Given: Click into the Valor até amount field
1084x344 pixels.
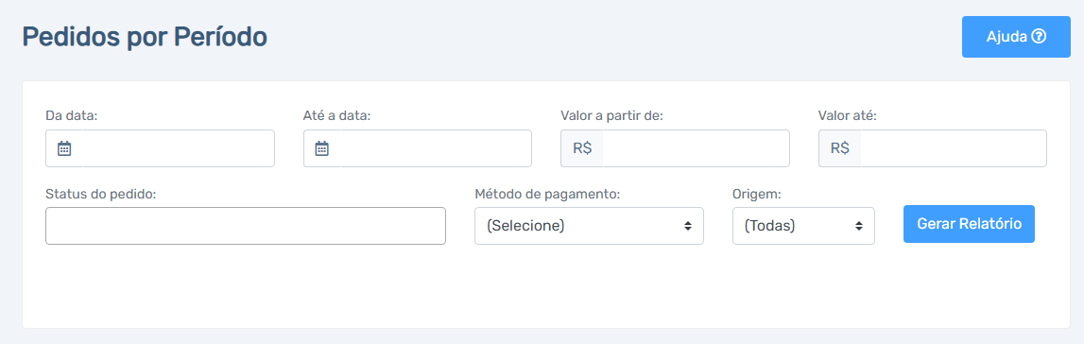Looking at the screenshot, I should (x=954, y=147).
